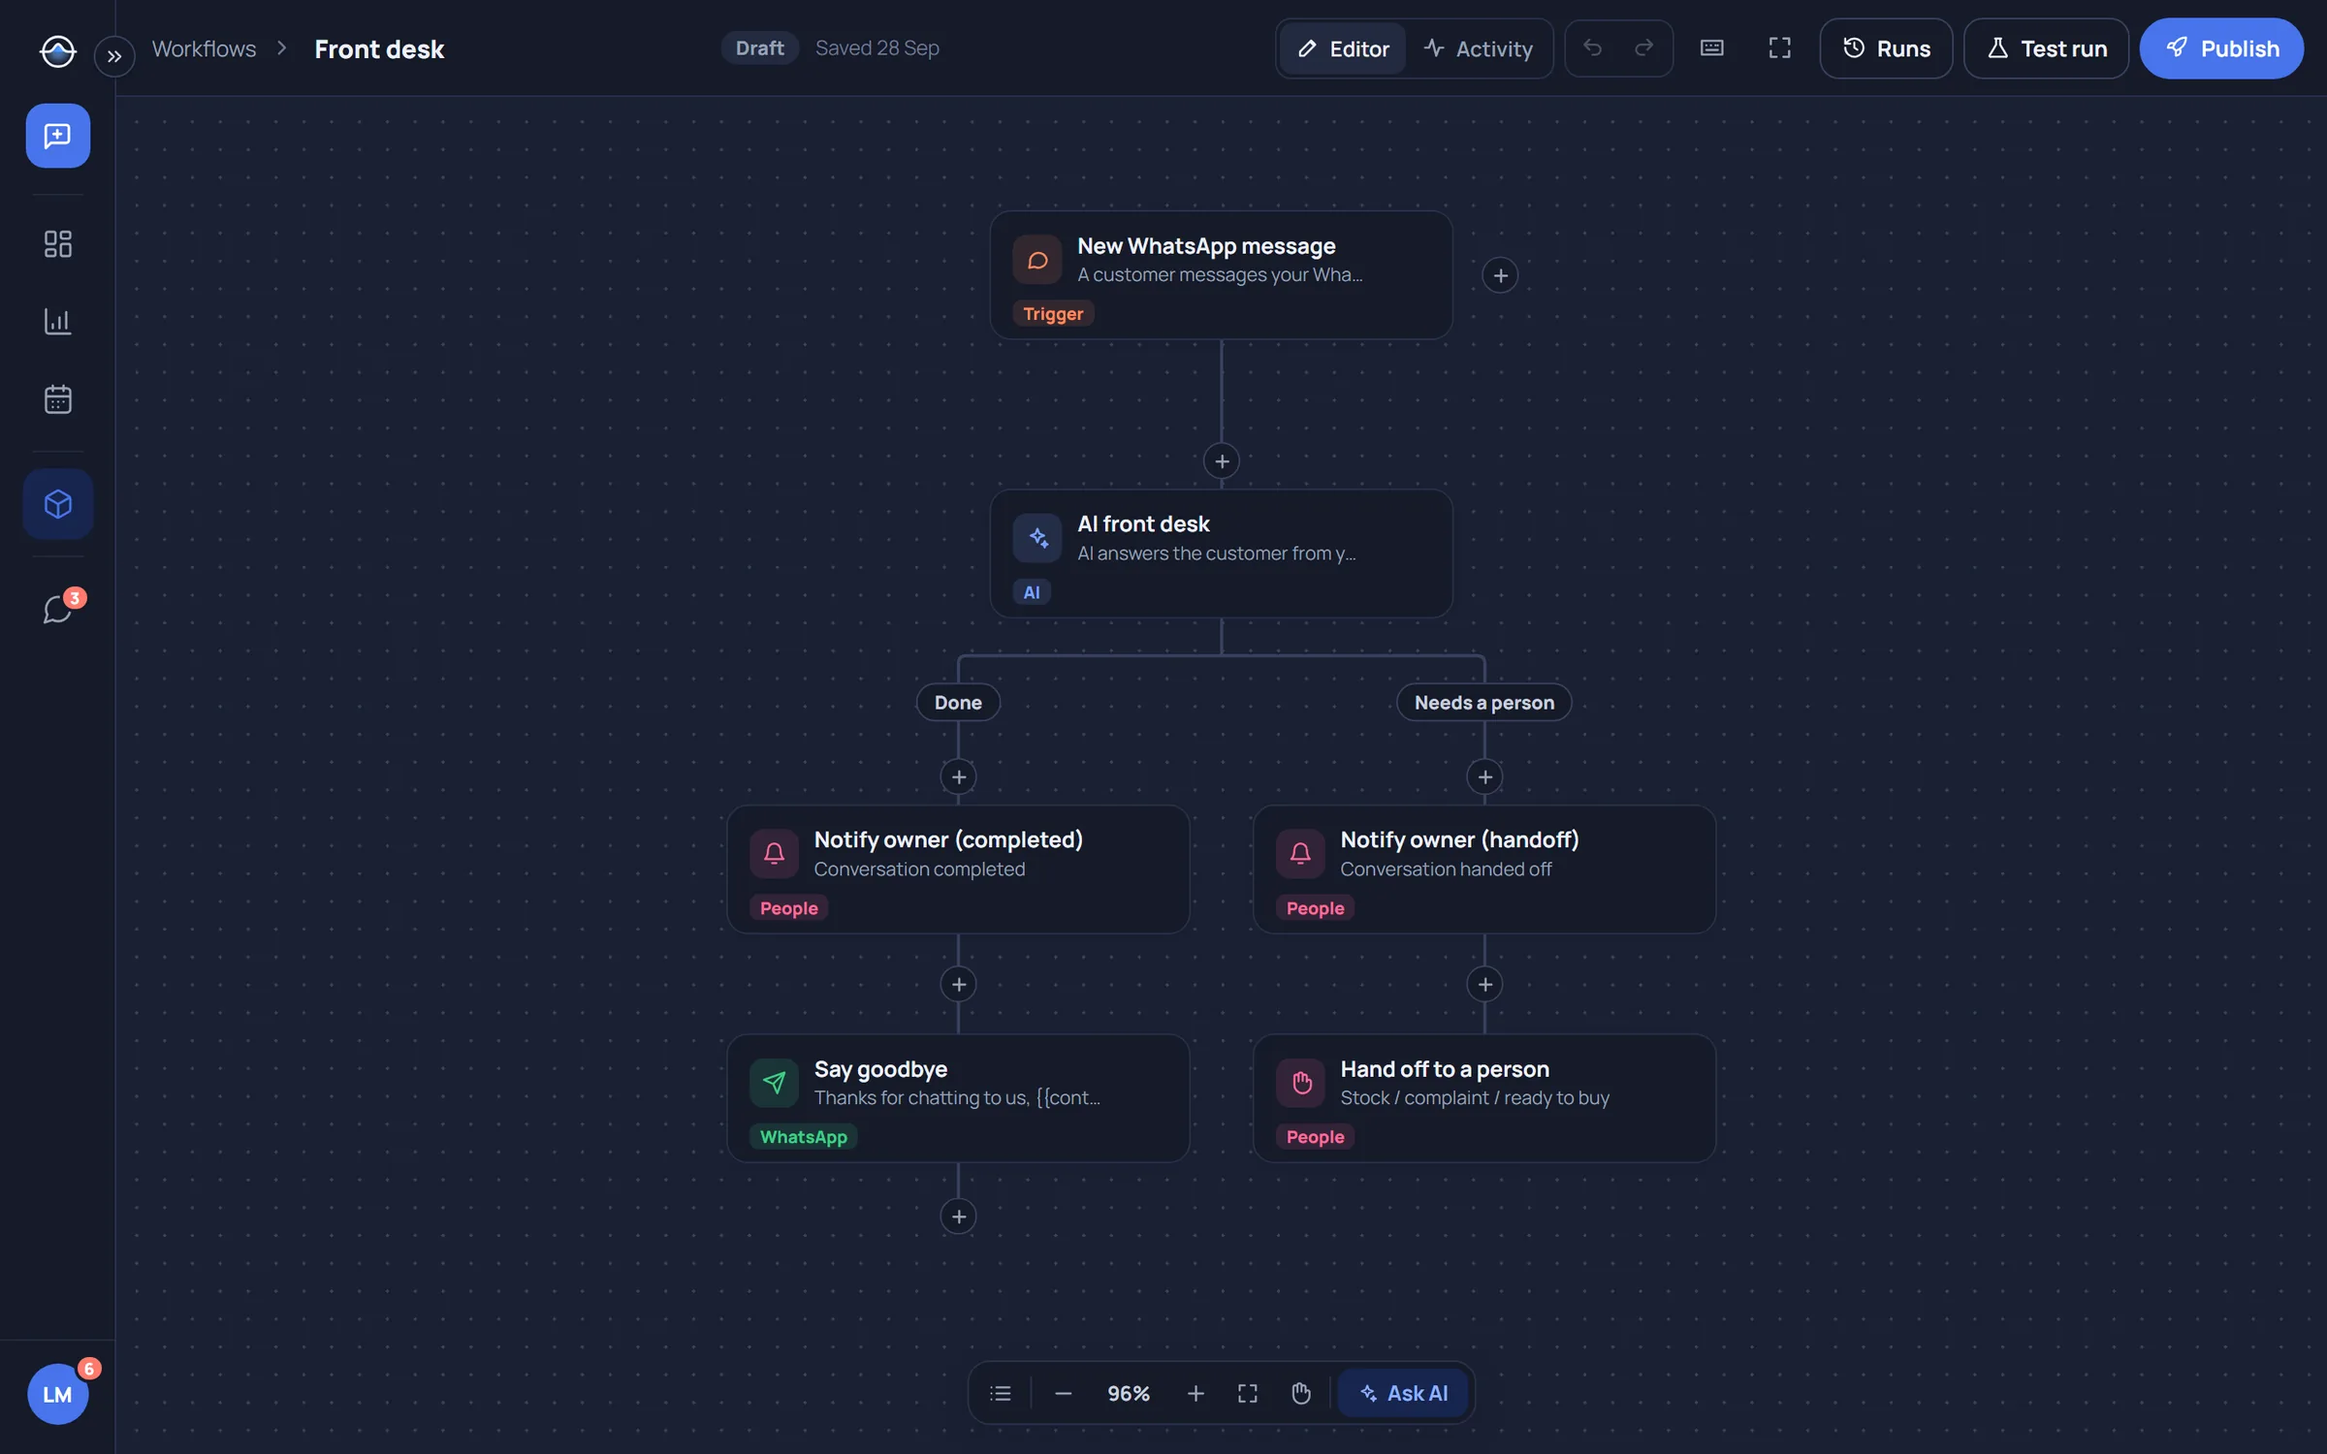Open Ask AI assistant
2327x1454 pixels.
1403,1394
